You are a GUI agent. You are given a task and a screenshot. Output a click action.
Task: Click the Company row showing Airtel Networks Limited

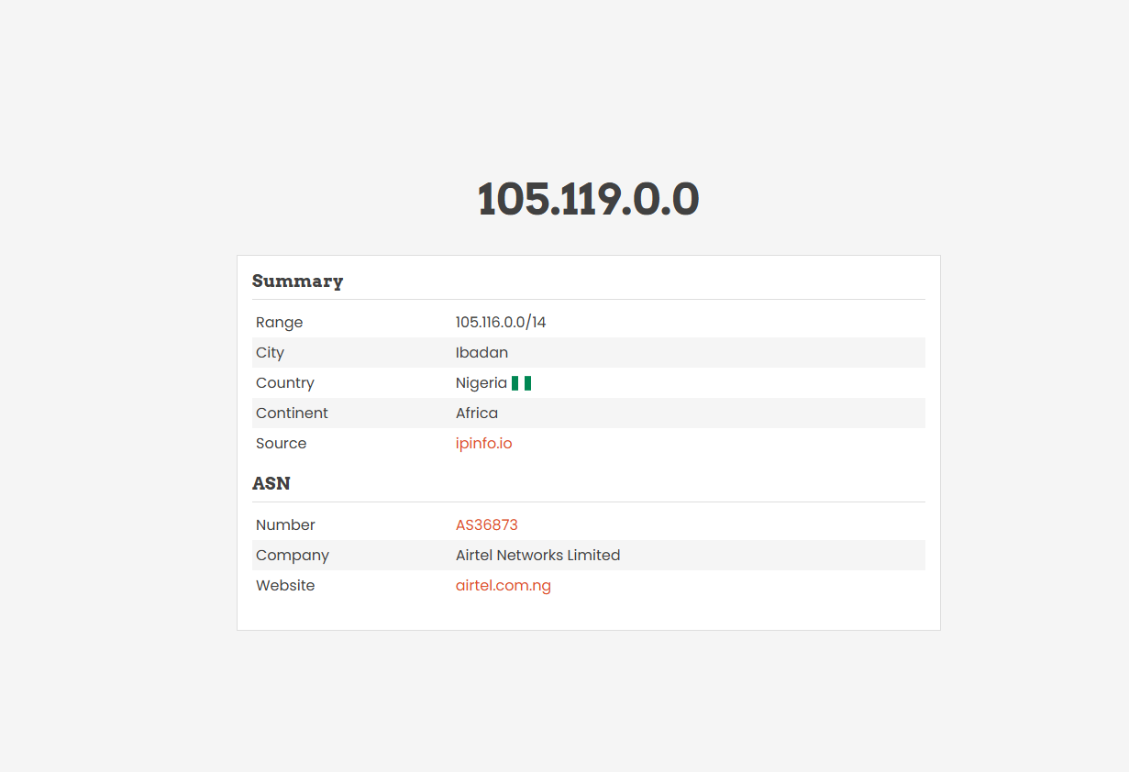[587, 555]
